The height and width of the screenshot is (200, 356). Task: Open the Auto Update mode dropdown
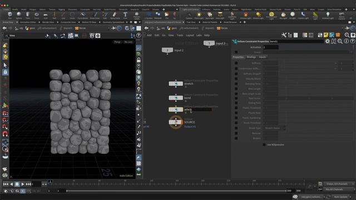pos(342,197)
